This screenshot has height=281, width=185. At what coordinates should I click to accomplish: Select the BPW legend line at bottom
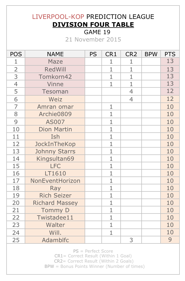(95, 267)
